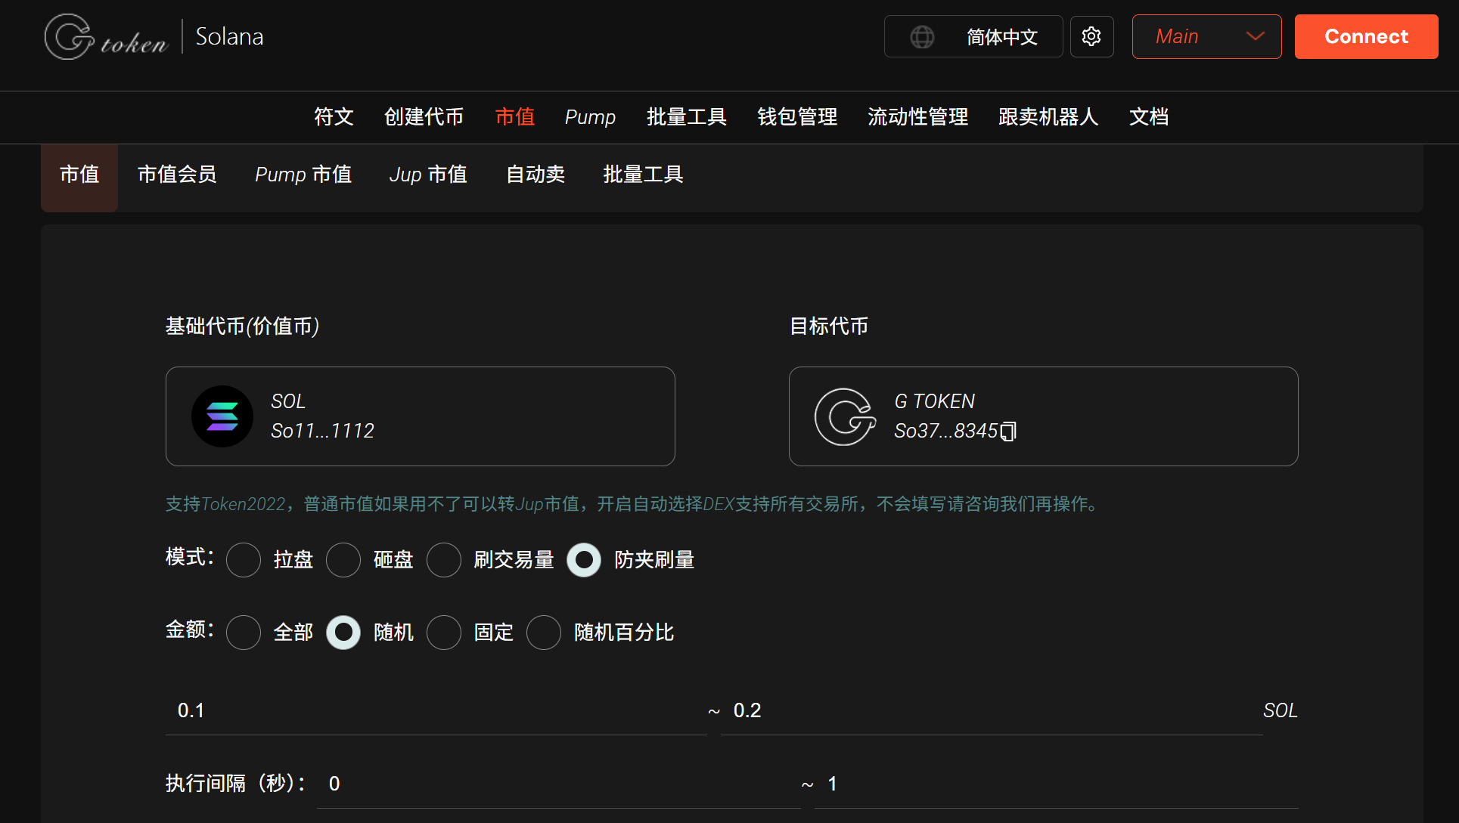
Task: Open the Pump menu item
Action: tap(590, 117)
